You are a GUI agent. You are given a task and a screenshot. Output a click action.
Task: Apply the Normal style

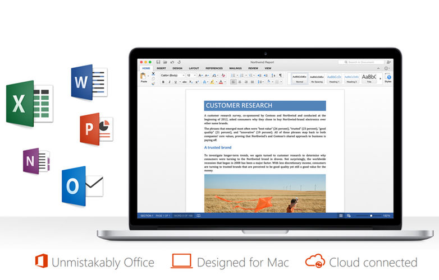click(x=300, y=78)
